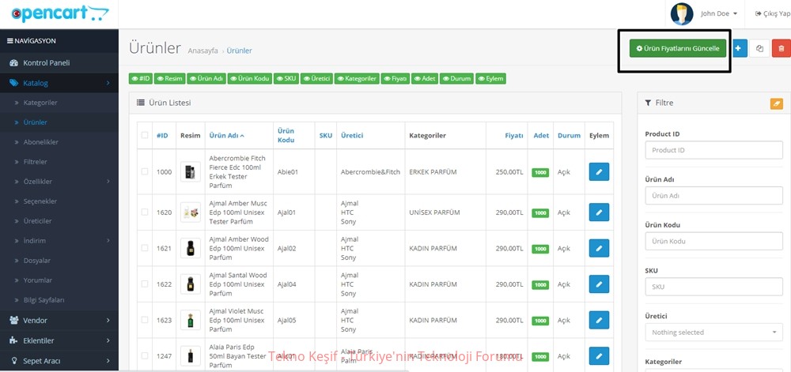The width and height of the screenshot is (791, 372).
Task: Sort table by #ID column header
Action: pos(162,135)
